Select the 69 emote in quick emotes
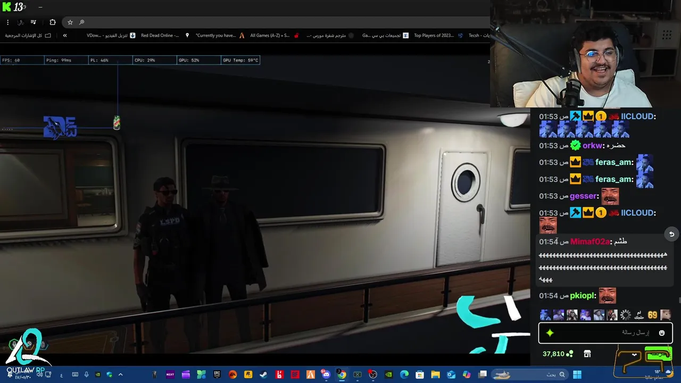 pyautogui.click(x=652, y=315)
